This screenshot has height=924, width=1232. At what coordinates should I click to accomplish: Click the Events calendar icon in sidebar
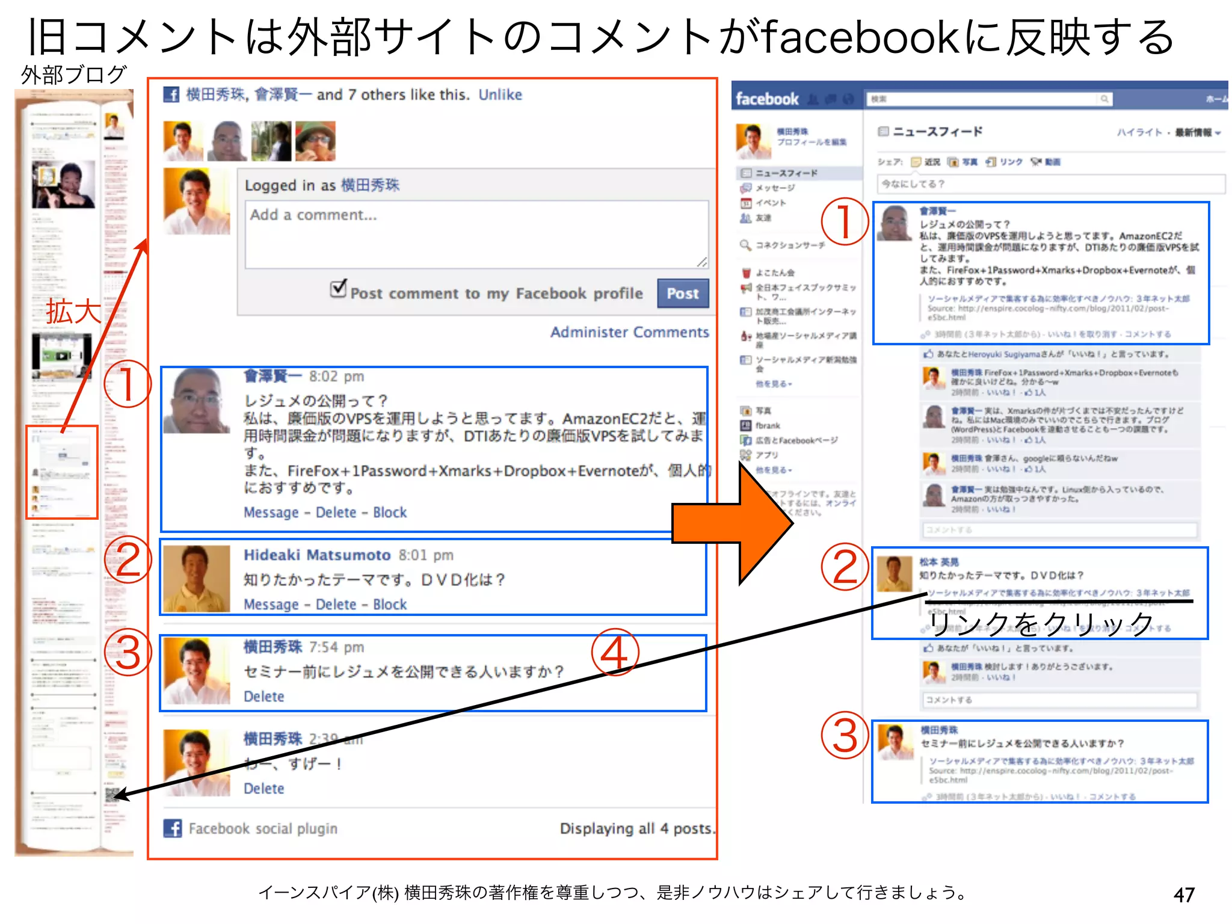point(746,203)
